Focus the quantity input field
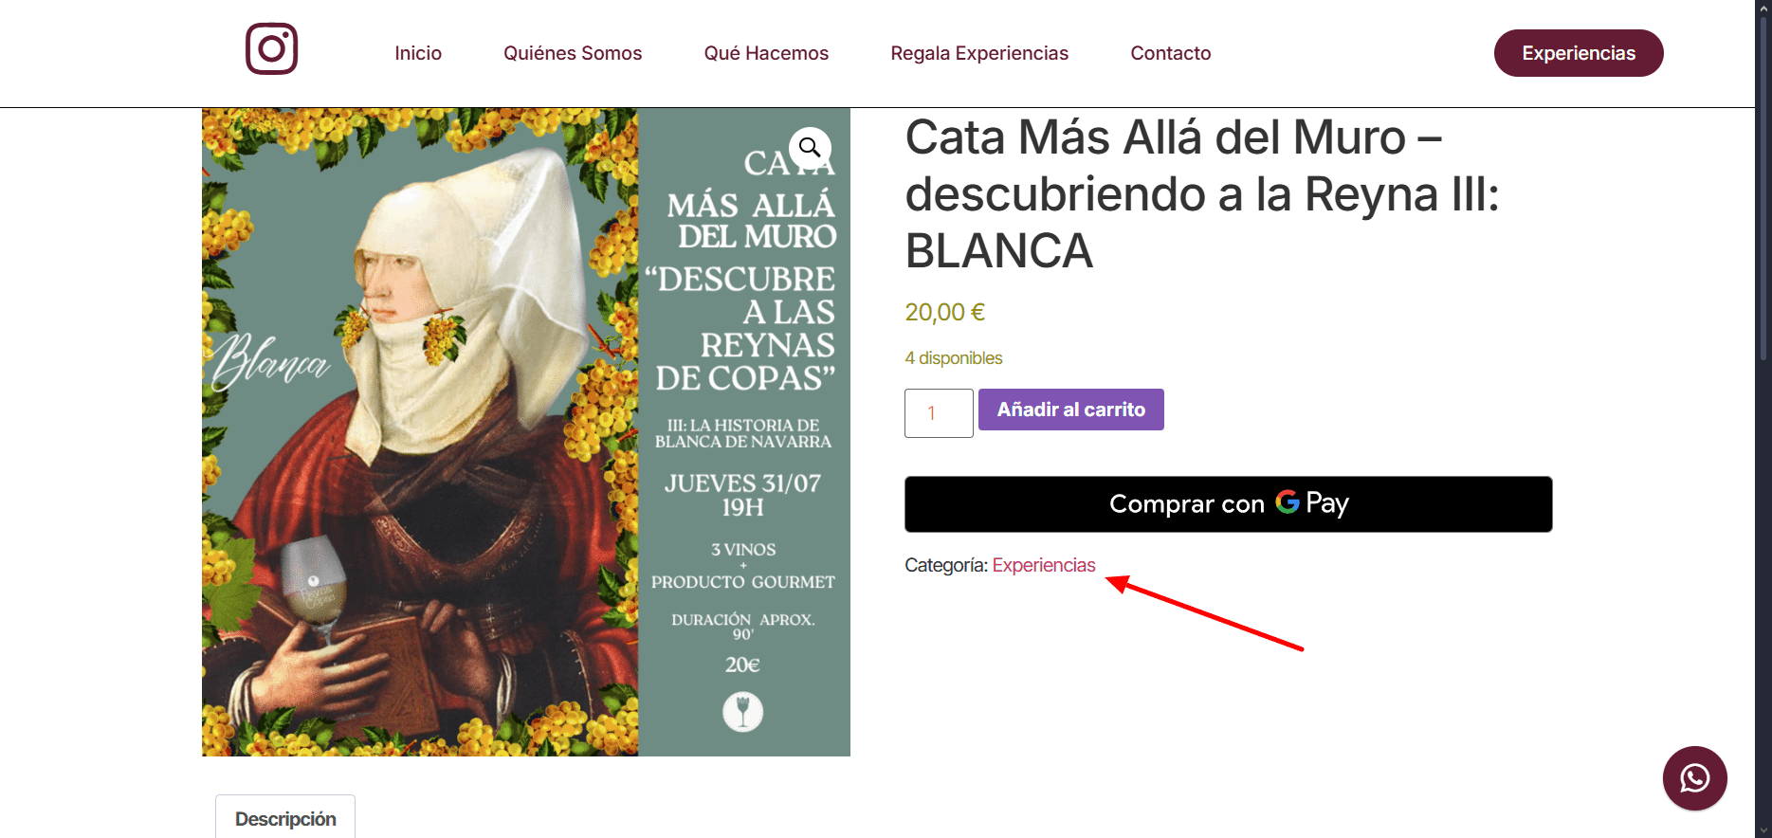The image size is (1772, 838). coord(939,413)
